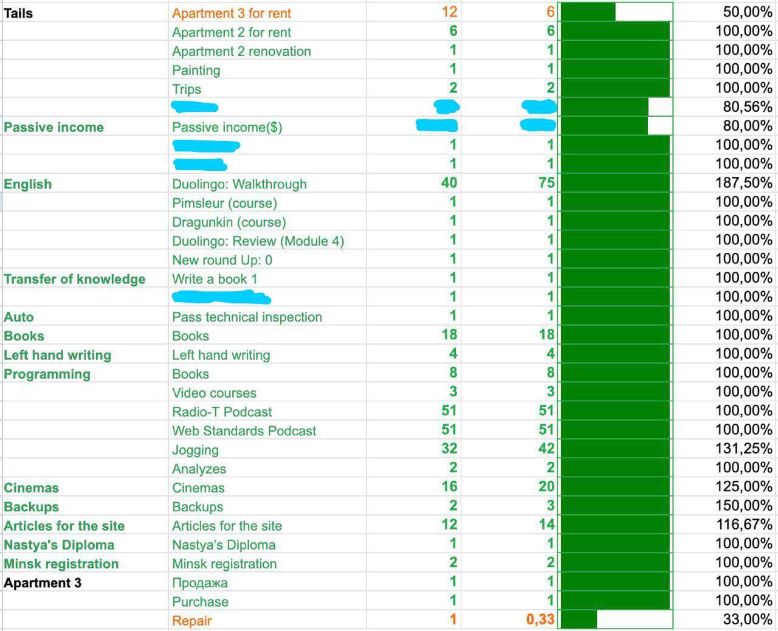The image size is (778, 631).
Task: Select the 'Apartment 3 for rent' cell
Action: [x=267, y=13]
